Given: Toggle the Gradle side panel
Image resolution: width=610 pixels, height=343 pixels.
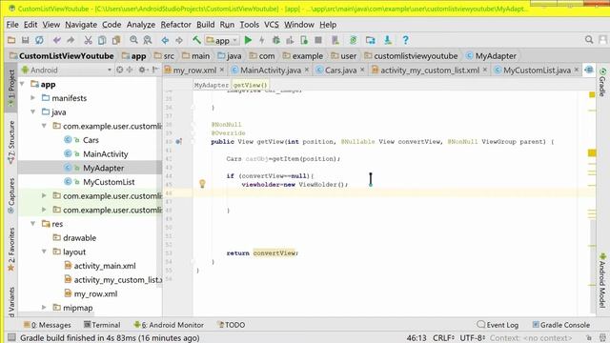Looking at the screenshot, I should coord(602,82).
